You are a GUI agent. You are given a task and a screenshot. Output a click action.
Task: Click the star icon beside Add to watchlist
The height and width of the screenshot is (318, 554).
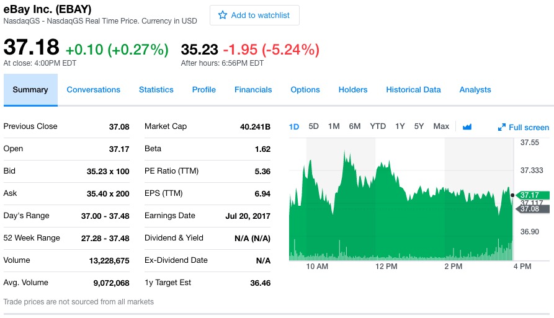click(223, 15)
